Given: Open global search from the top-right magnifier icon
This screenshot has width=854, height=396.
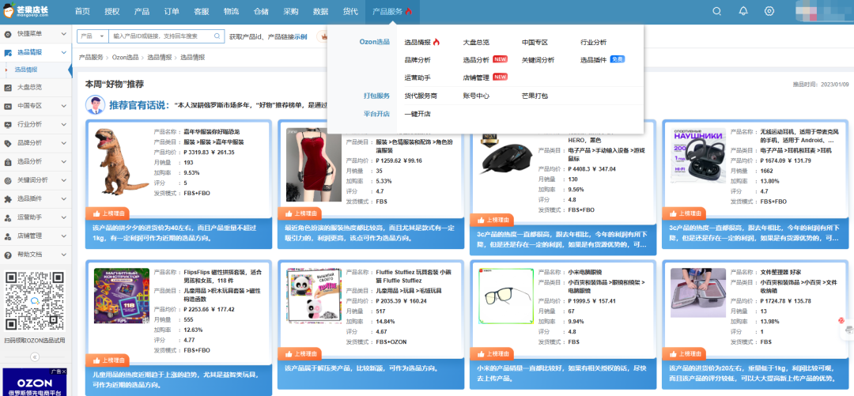Looking at the screenshot, I should tap(716, 11).
